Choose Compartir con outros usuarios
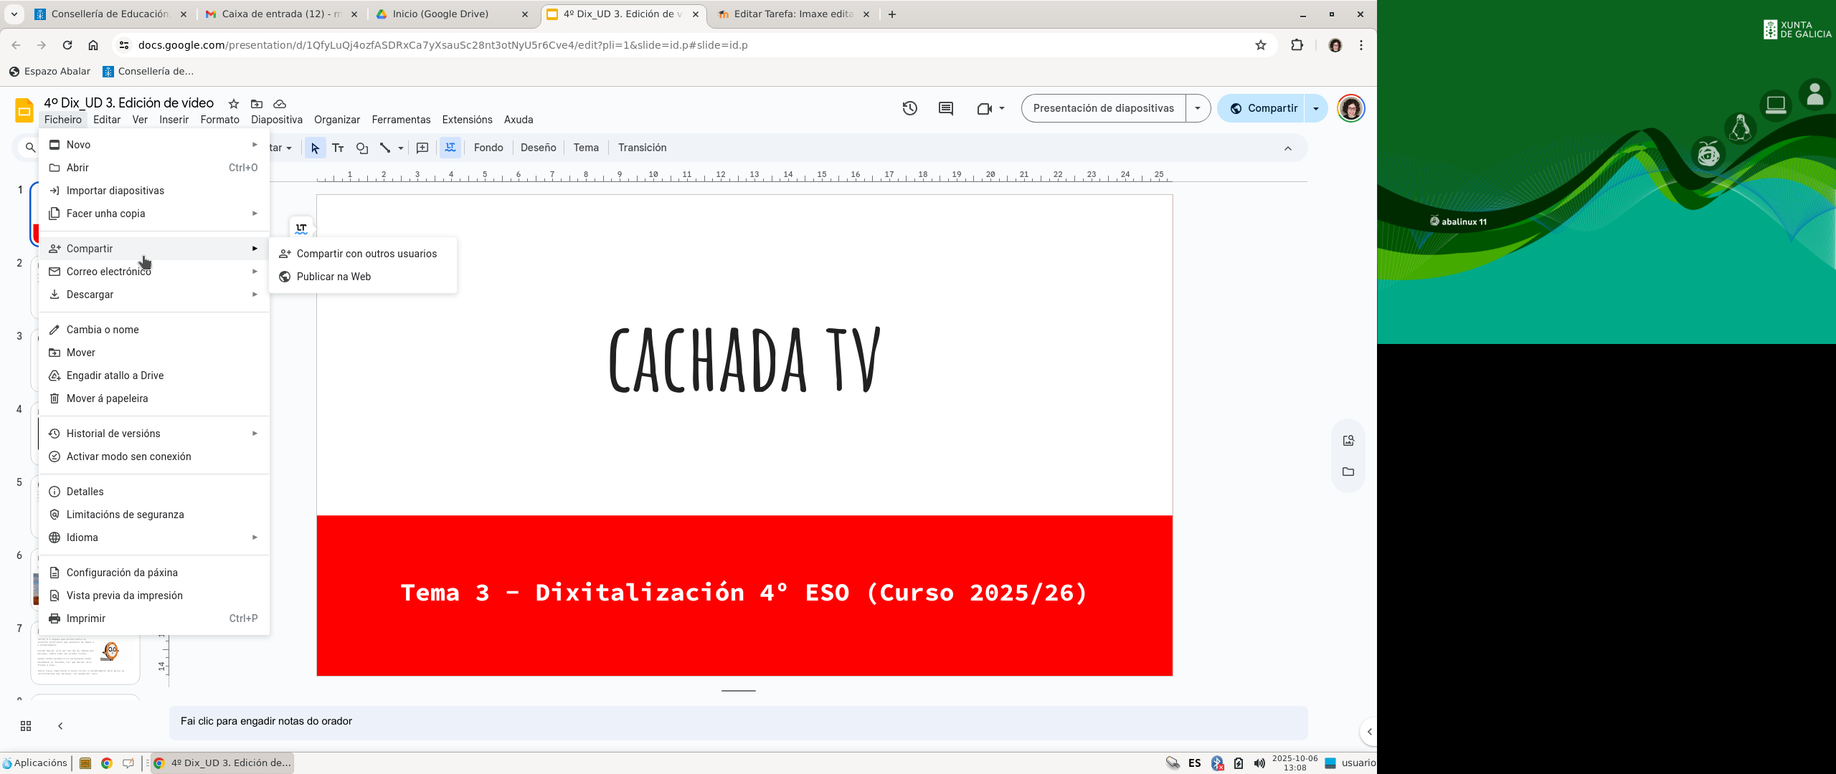The image size is (1836, 774). click(363, 254)
